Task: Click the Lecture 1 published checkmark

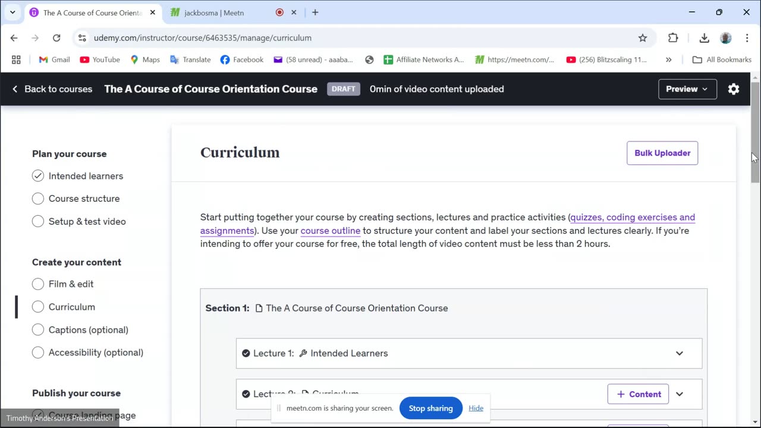Action: (246, 353)
